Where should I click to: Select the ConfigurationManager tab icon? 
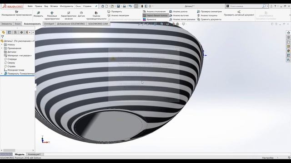[x=15, y=32]
